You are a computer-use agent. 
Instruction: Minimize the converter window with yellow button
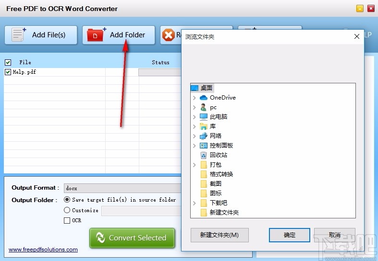pyautogui.click(x=360, y=9)
